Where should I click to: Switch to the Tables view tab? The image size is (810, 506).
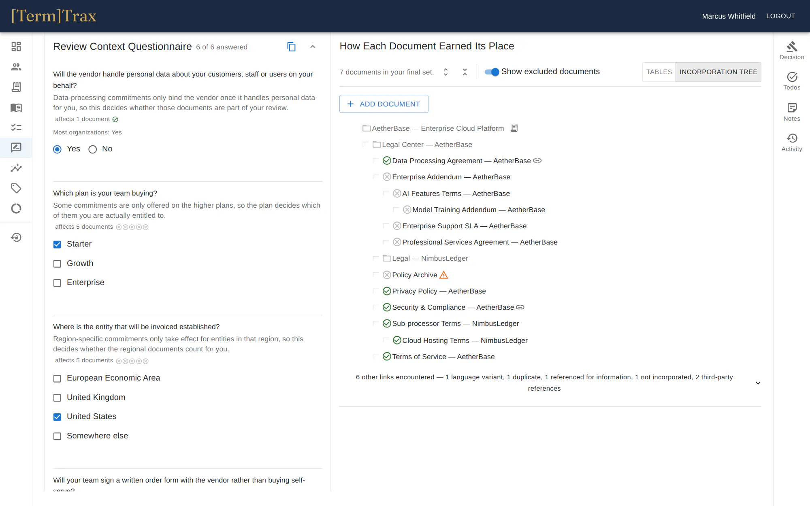659,72
